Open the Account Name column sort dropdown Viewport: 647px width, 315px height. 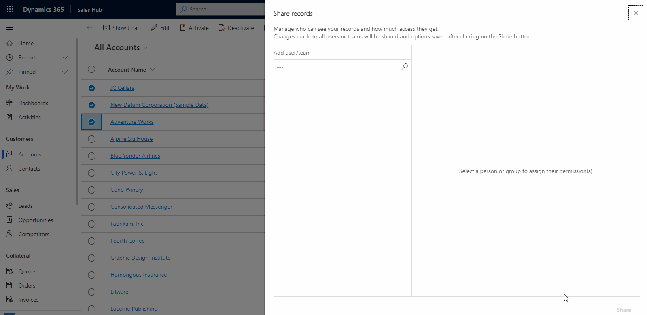click(153, 70)
